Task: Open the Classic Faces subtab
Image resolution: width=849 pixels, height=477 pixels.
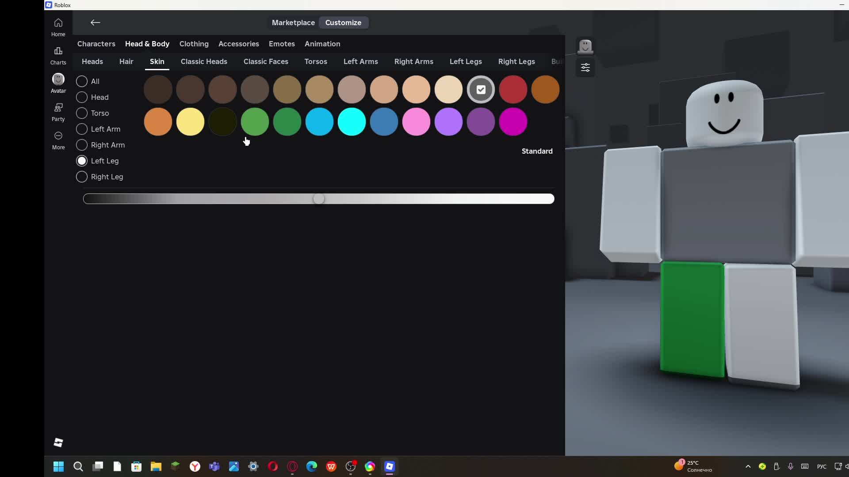Action: point(266,61)
